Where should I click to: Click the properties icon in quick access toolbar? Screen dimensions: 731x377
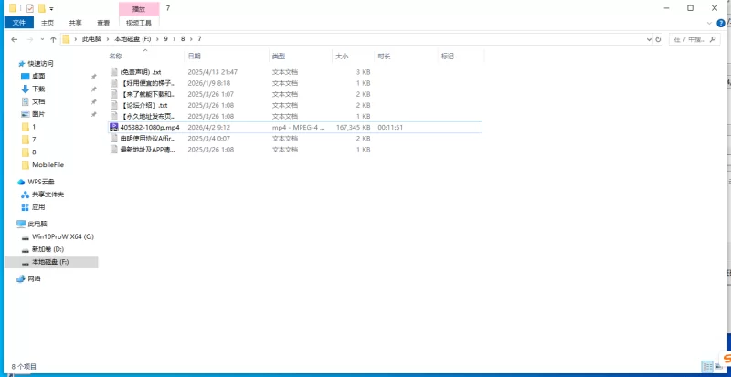[x=29, y=7]
